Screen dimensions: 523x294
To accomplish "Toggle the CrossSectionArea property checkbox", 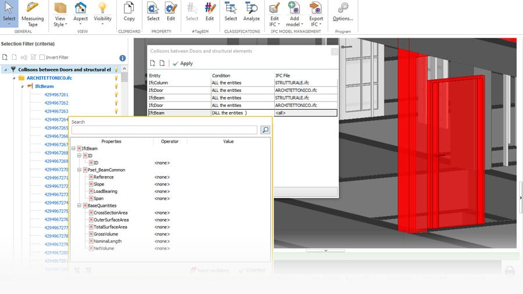I will (x=91, y=213).
